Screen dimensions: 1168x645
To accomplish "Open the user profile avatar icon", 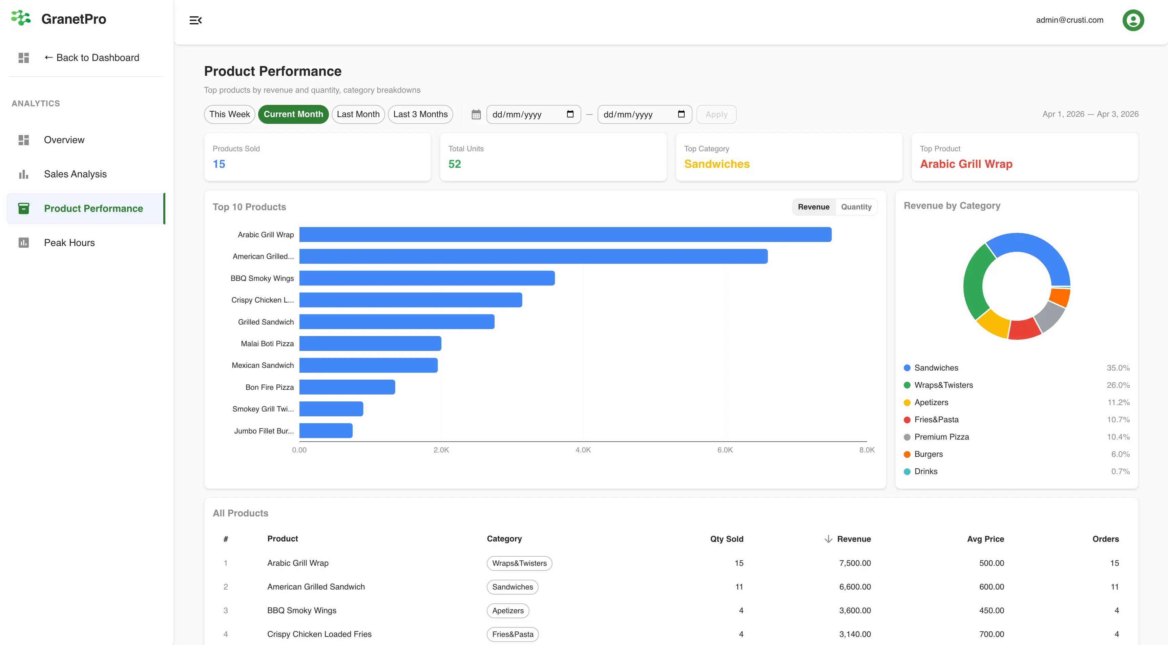I will (1133, 20).
